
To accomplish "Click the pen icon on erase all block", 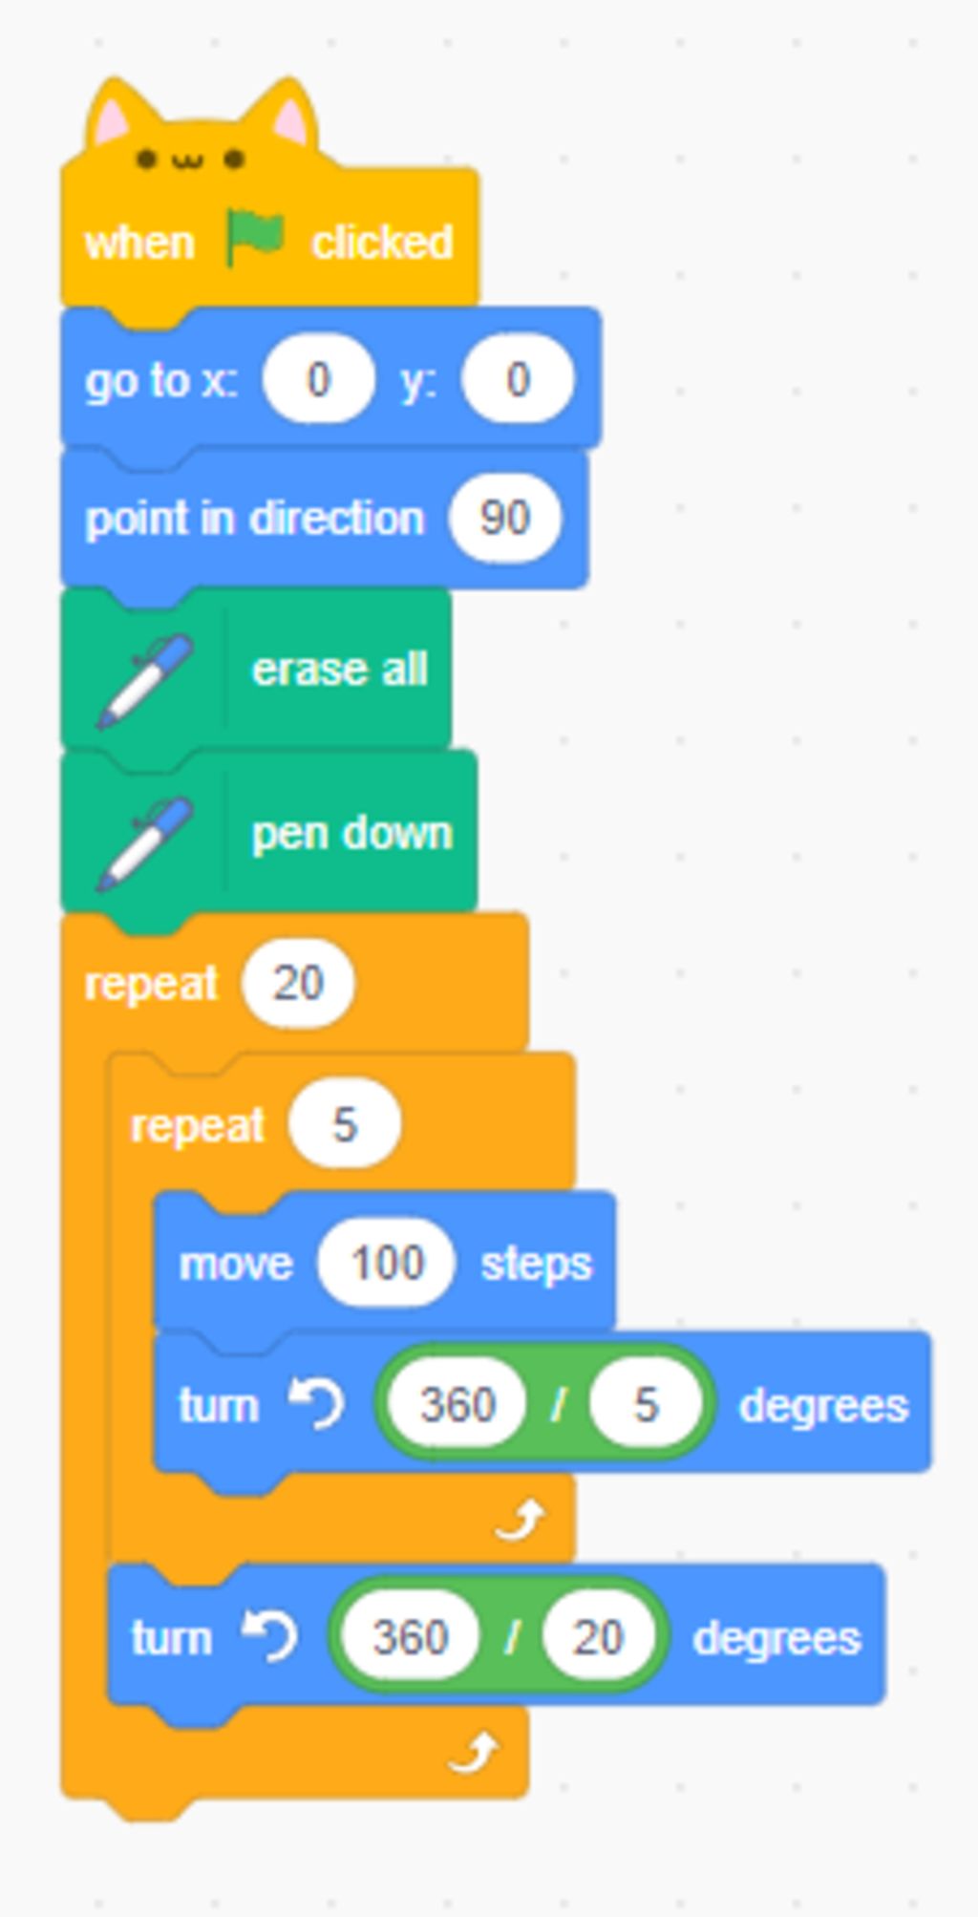I will point(145,681).
